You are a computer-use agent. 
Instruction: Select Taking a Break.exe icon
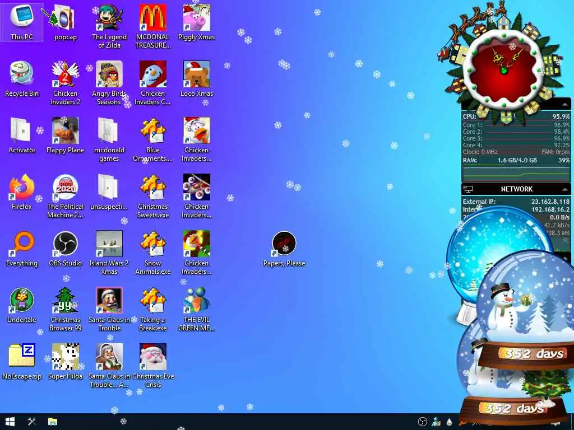152,309
